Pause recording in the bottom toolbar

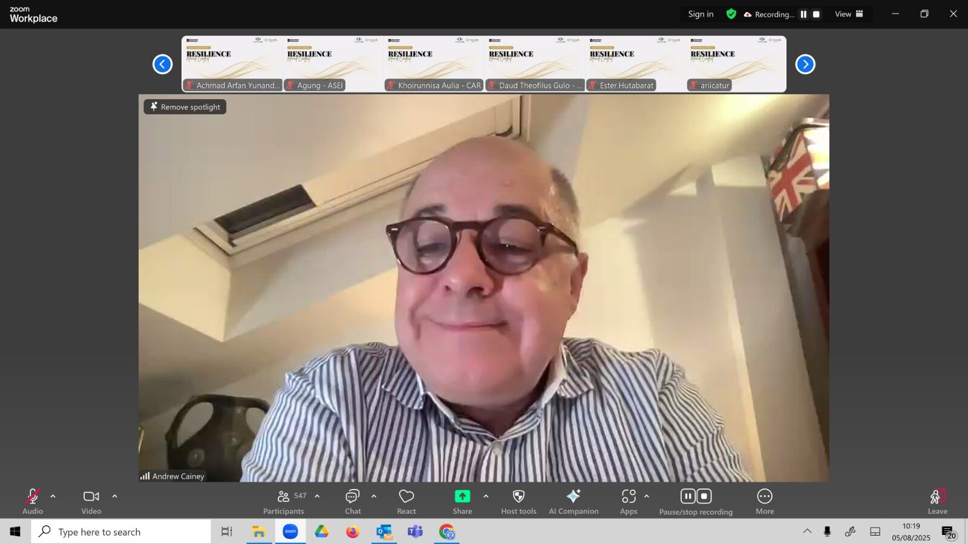[x=688, y=496]
